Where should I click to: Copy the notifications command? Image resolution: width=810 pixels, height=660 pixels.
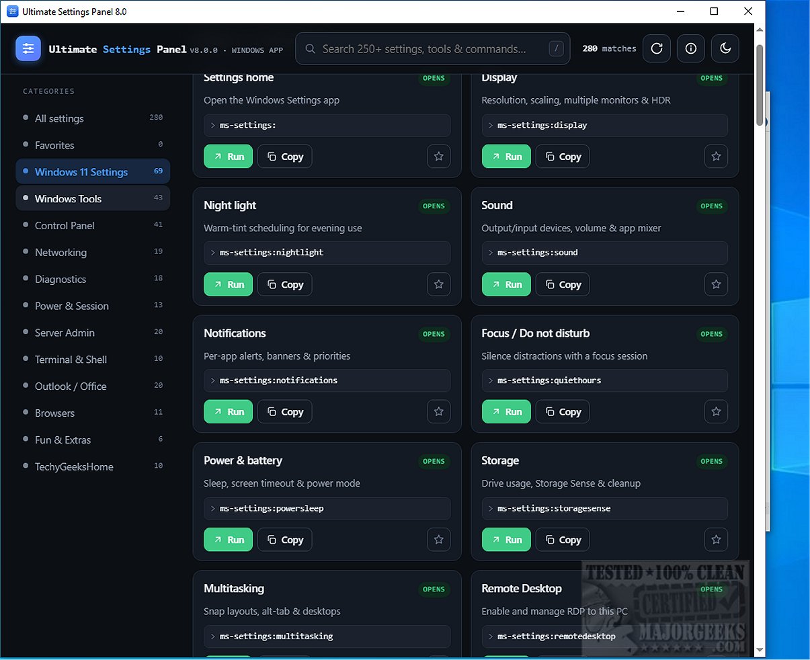pyautogui.click(x=285, y=411)
